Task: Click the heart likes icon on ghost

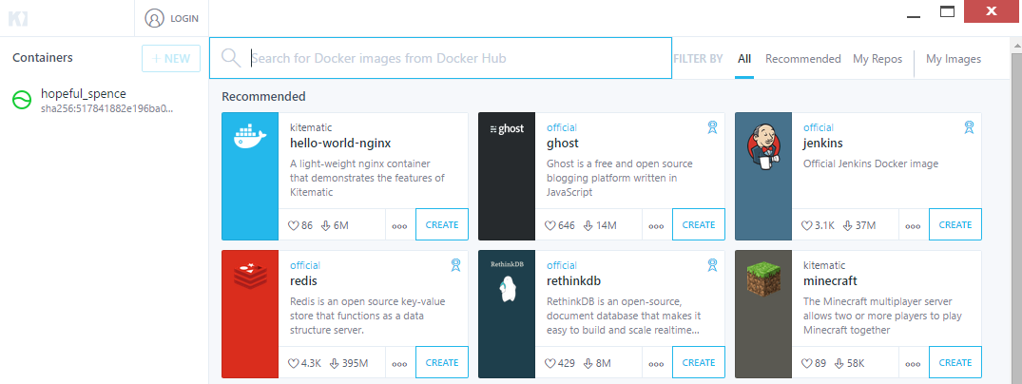Action: tap(550, 225)
